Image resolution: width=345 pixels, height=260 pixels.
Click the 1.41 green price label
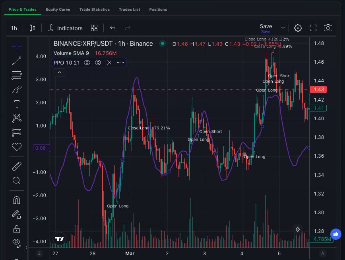pos(318,108)
